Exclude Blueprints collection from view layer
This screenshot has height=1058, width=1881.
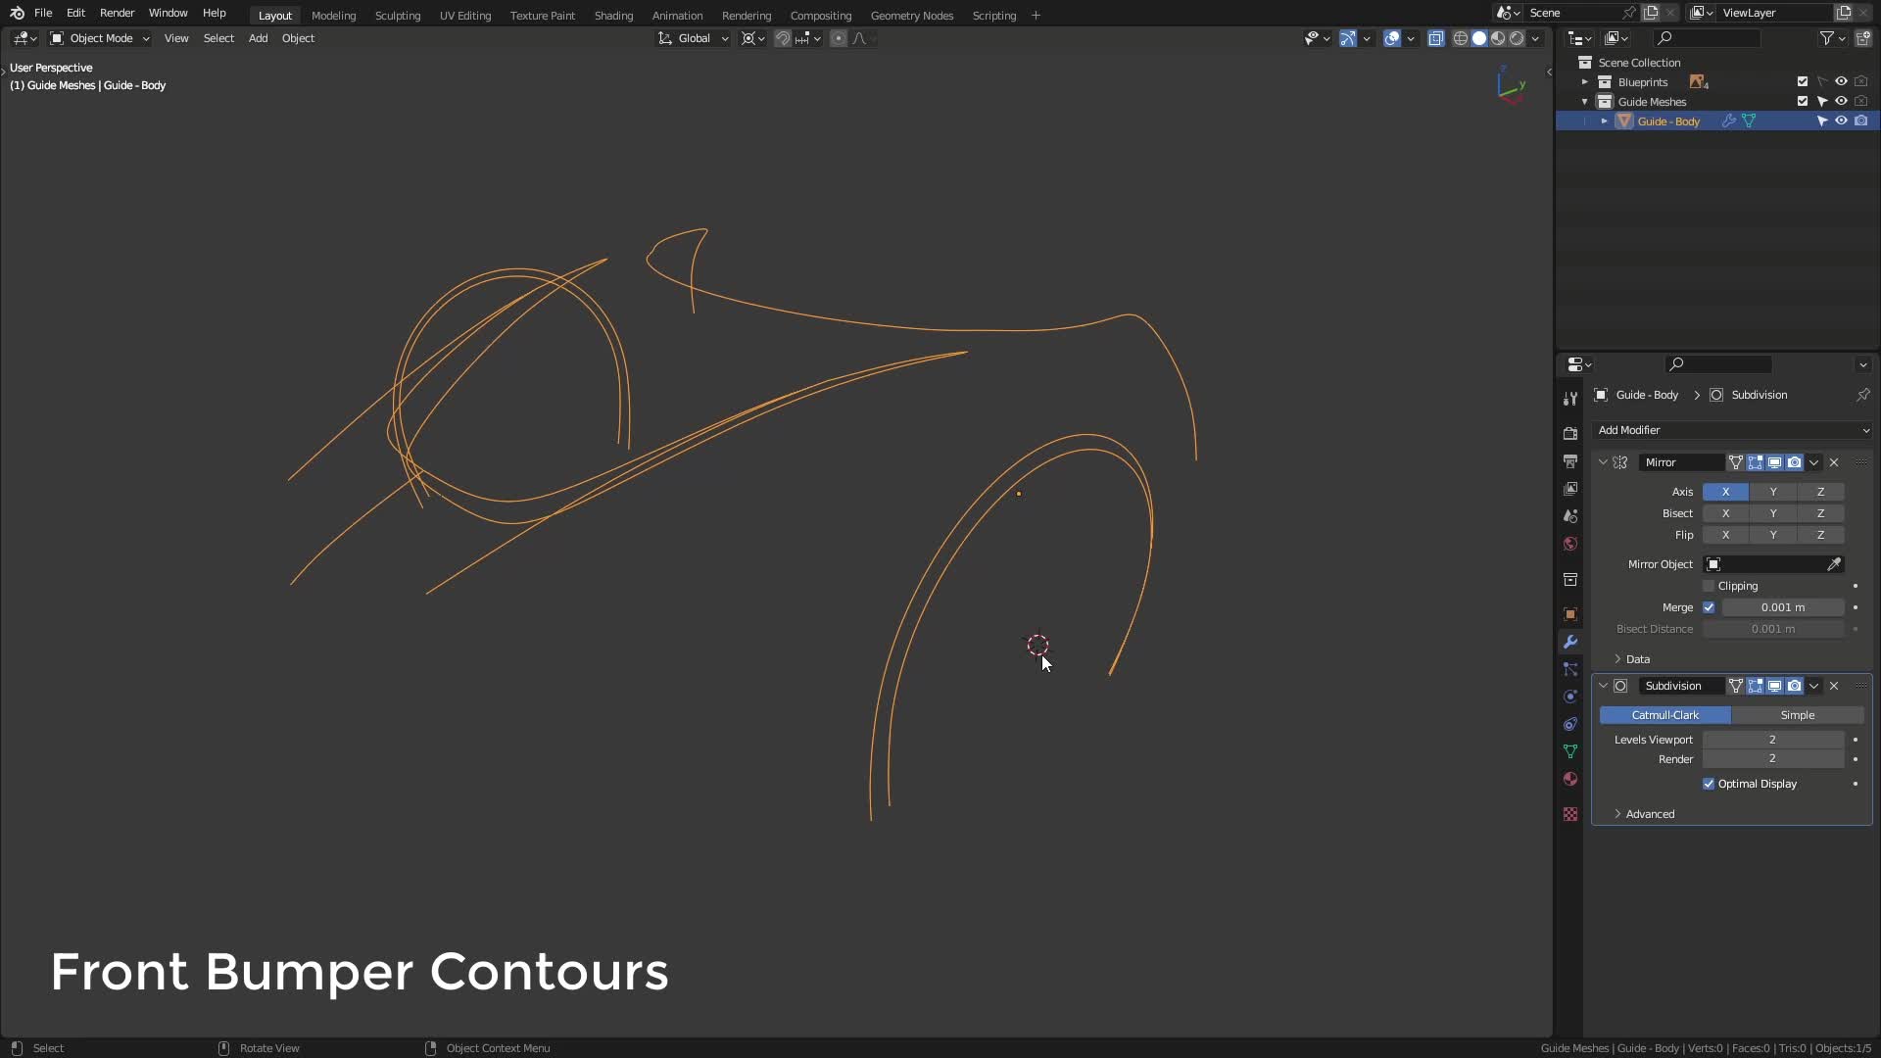(x=1803, y=82)
